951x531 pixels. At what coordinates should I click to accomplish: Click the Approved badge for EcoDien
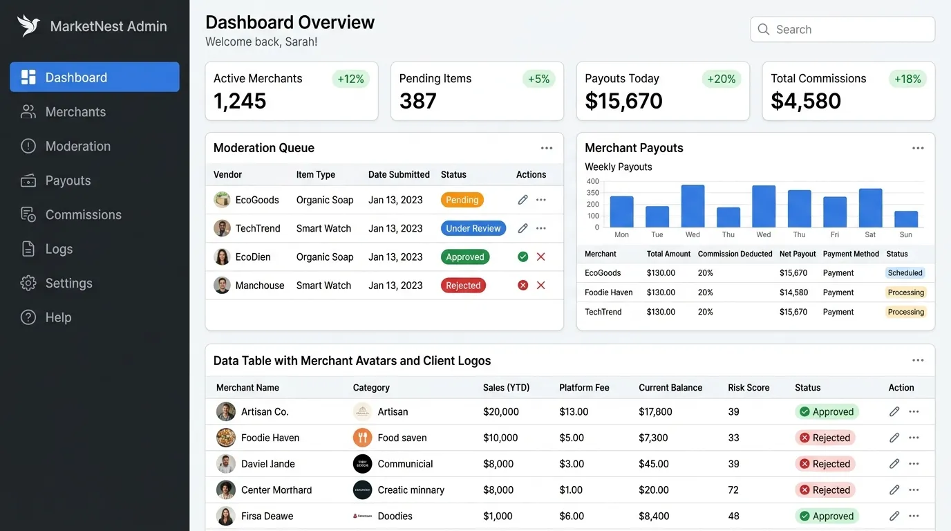tap(465, 257)
